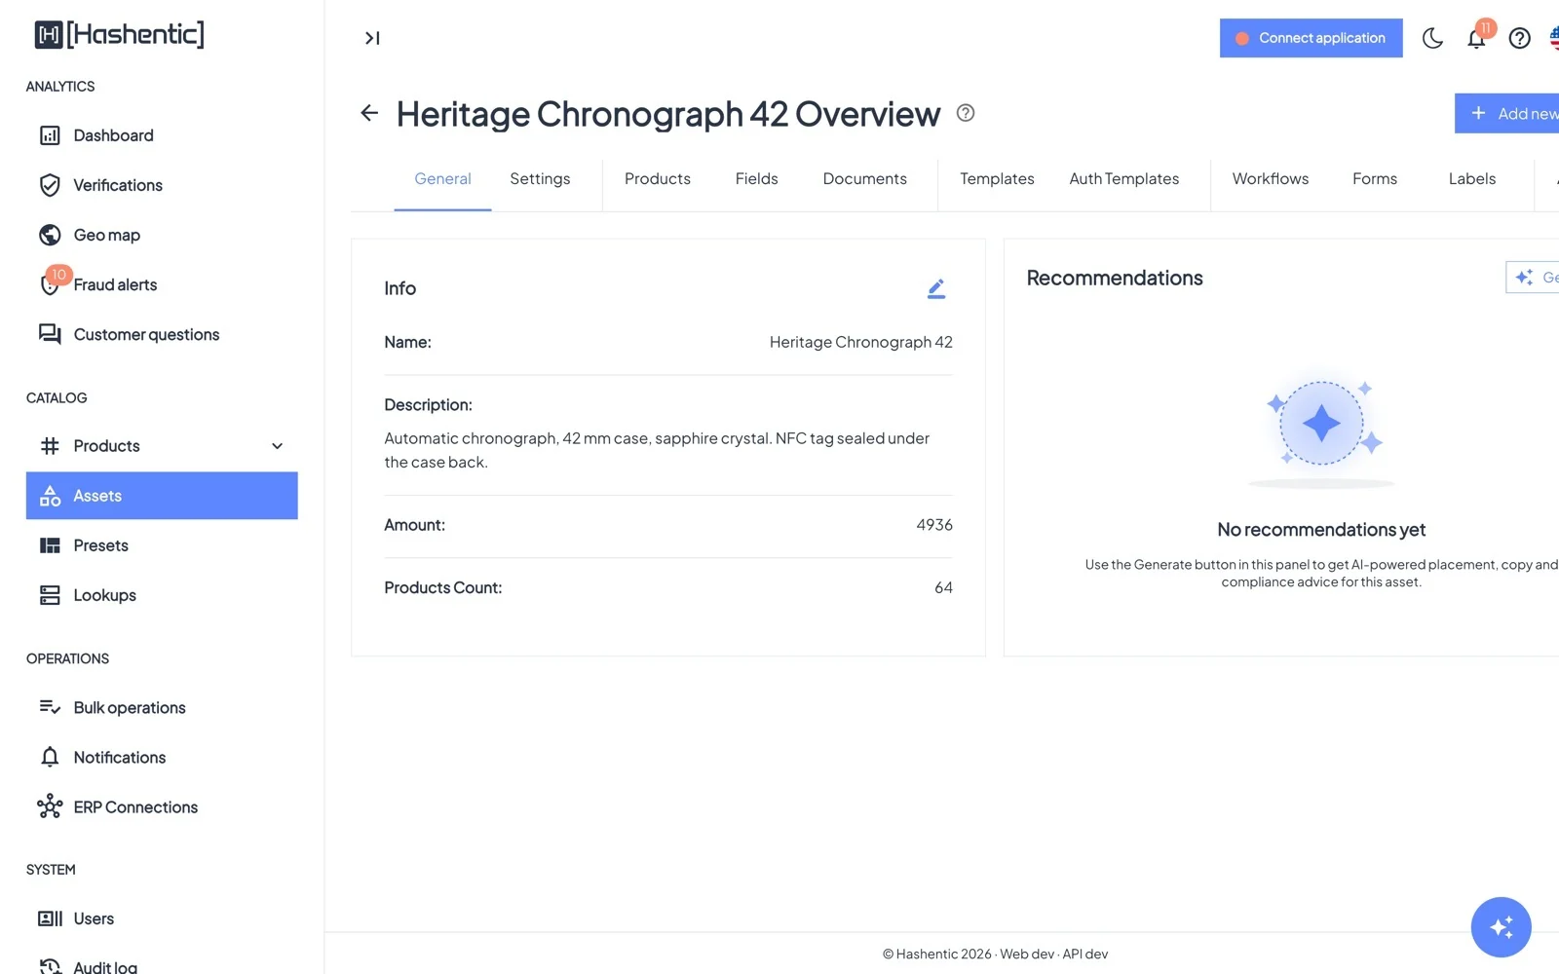Viewport: 1559px width, 974px height.
Task: Expand the sidebar collapse arrow icon
Action: pyautogui.click(x=372, y=38)
